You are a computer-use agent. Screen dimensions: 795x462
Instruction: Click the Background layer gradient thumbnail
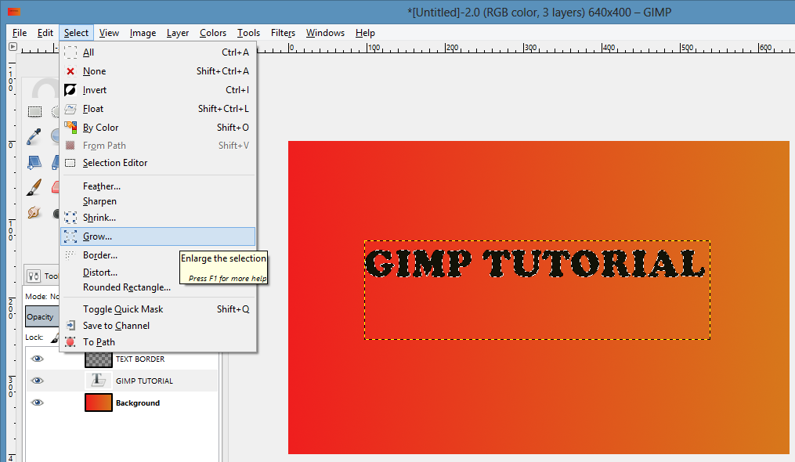(x=99, y=402)
